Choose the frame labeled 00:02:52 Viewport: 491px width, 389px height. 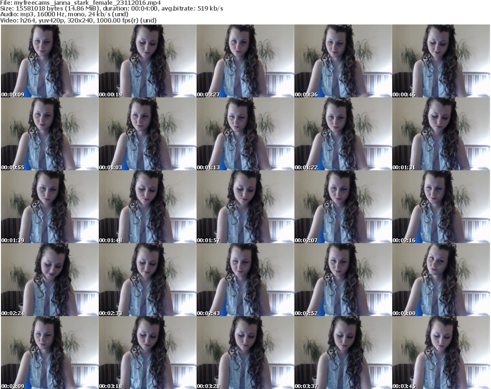(x=343, y=280)
